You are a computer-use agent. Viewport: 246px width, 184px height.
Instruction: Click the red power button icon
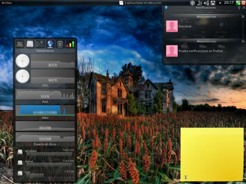(x=243, y=3)
